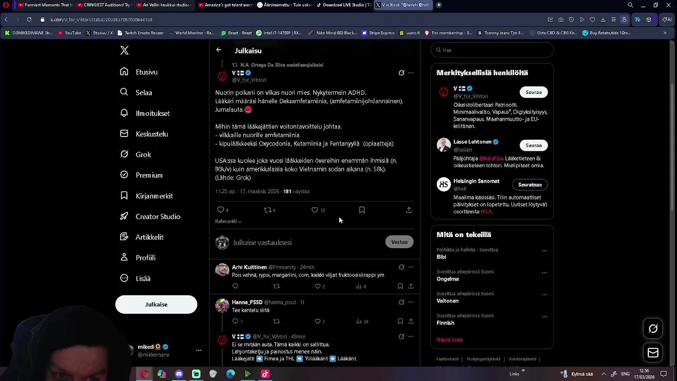Open the Relevantti sort dropdown

(x=228, y=221)
